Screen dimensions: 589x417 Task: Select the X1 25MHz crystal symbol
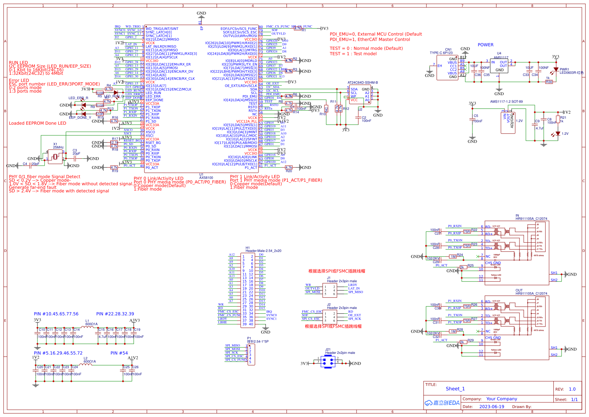pyautogui.click(x=55, y=156)
